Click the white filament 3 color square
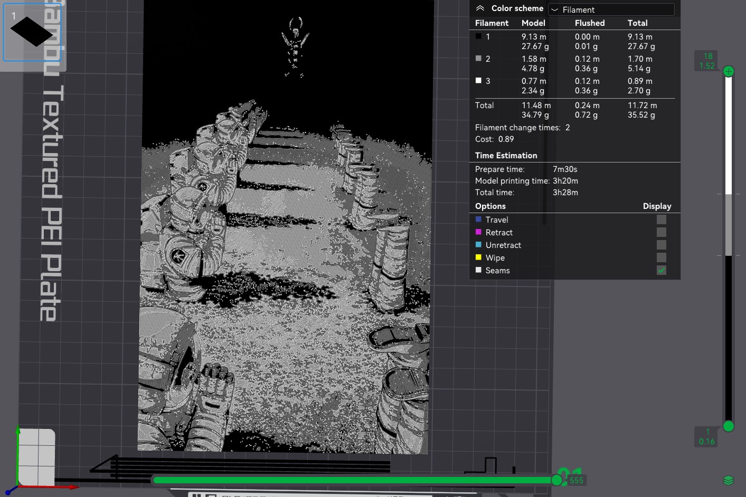Screen dimensions: 746x497 click(478, 81)
